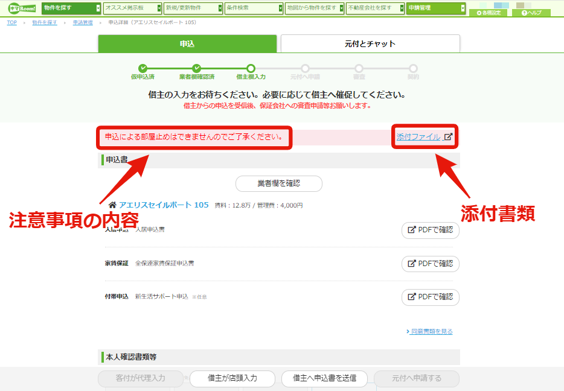
Task: Follow the 申請管理 breadcrumb link
Action: tap(83, 22)
